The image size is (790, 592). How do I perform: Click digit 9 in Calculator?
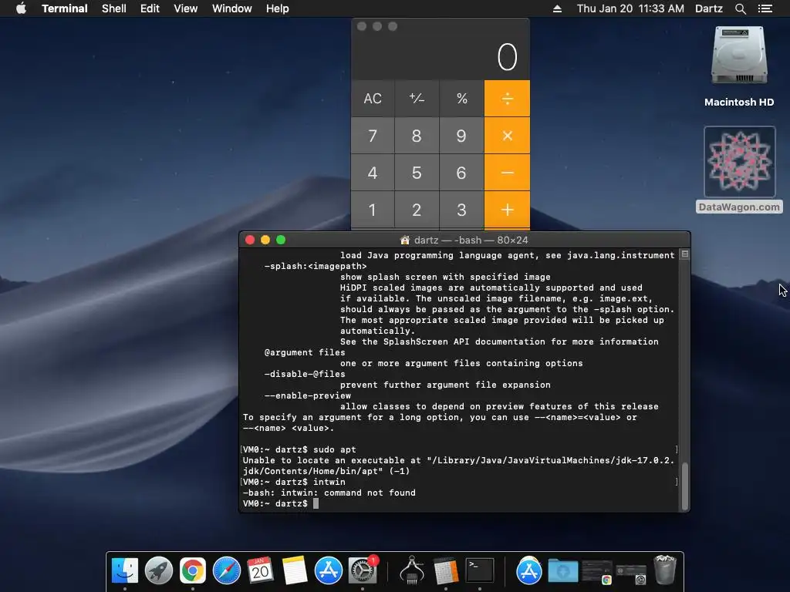point(461,136)
